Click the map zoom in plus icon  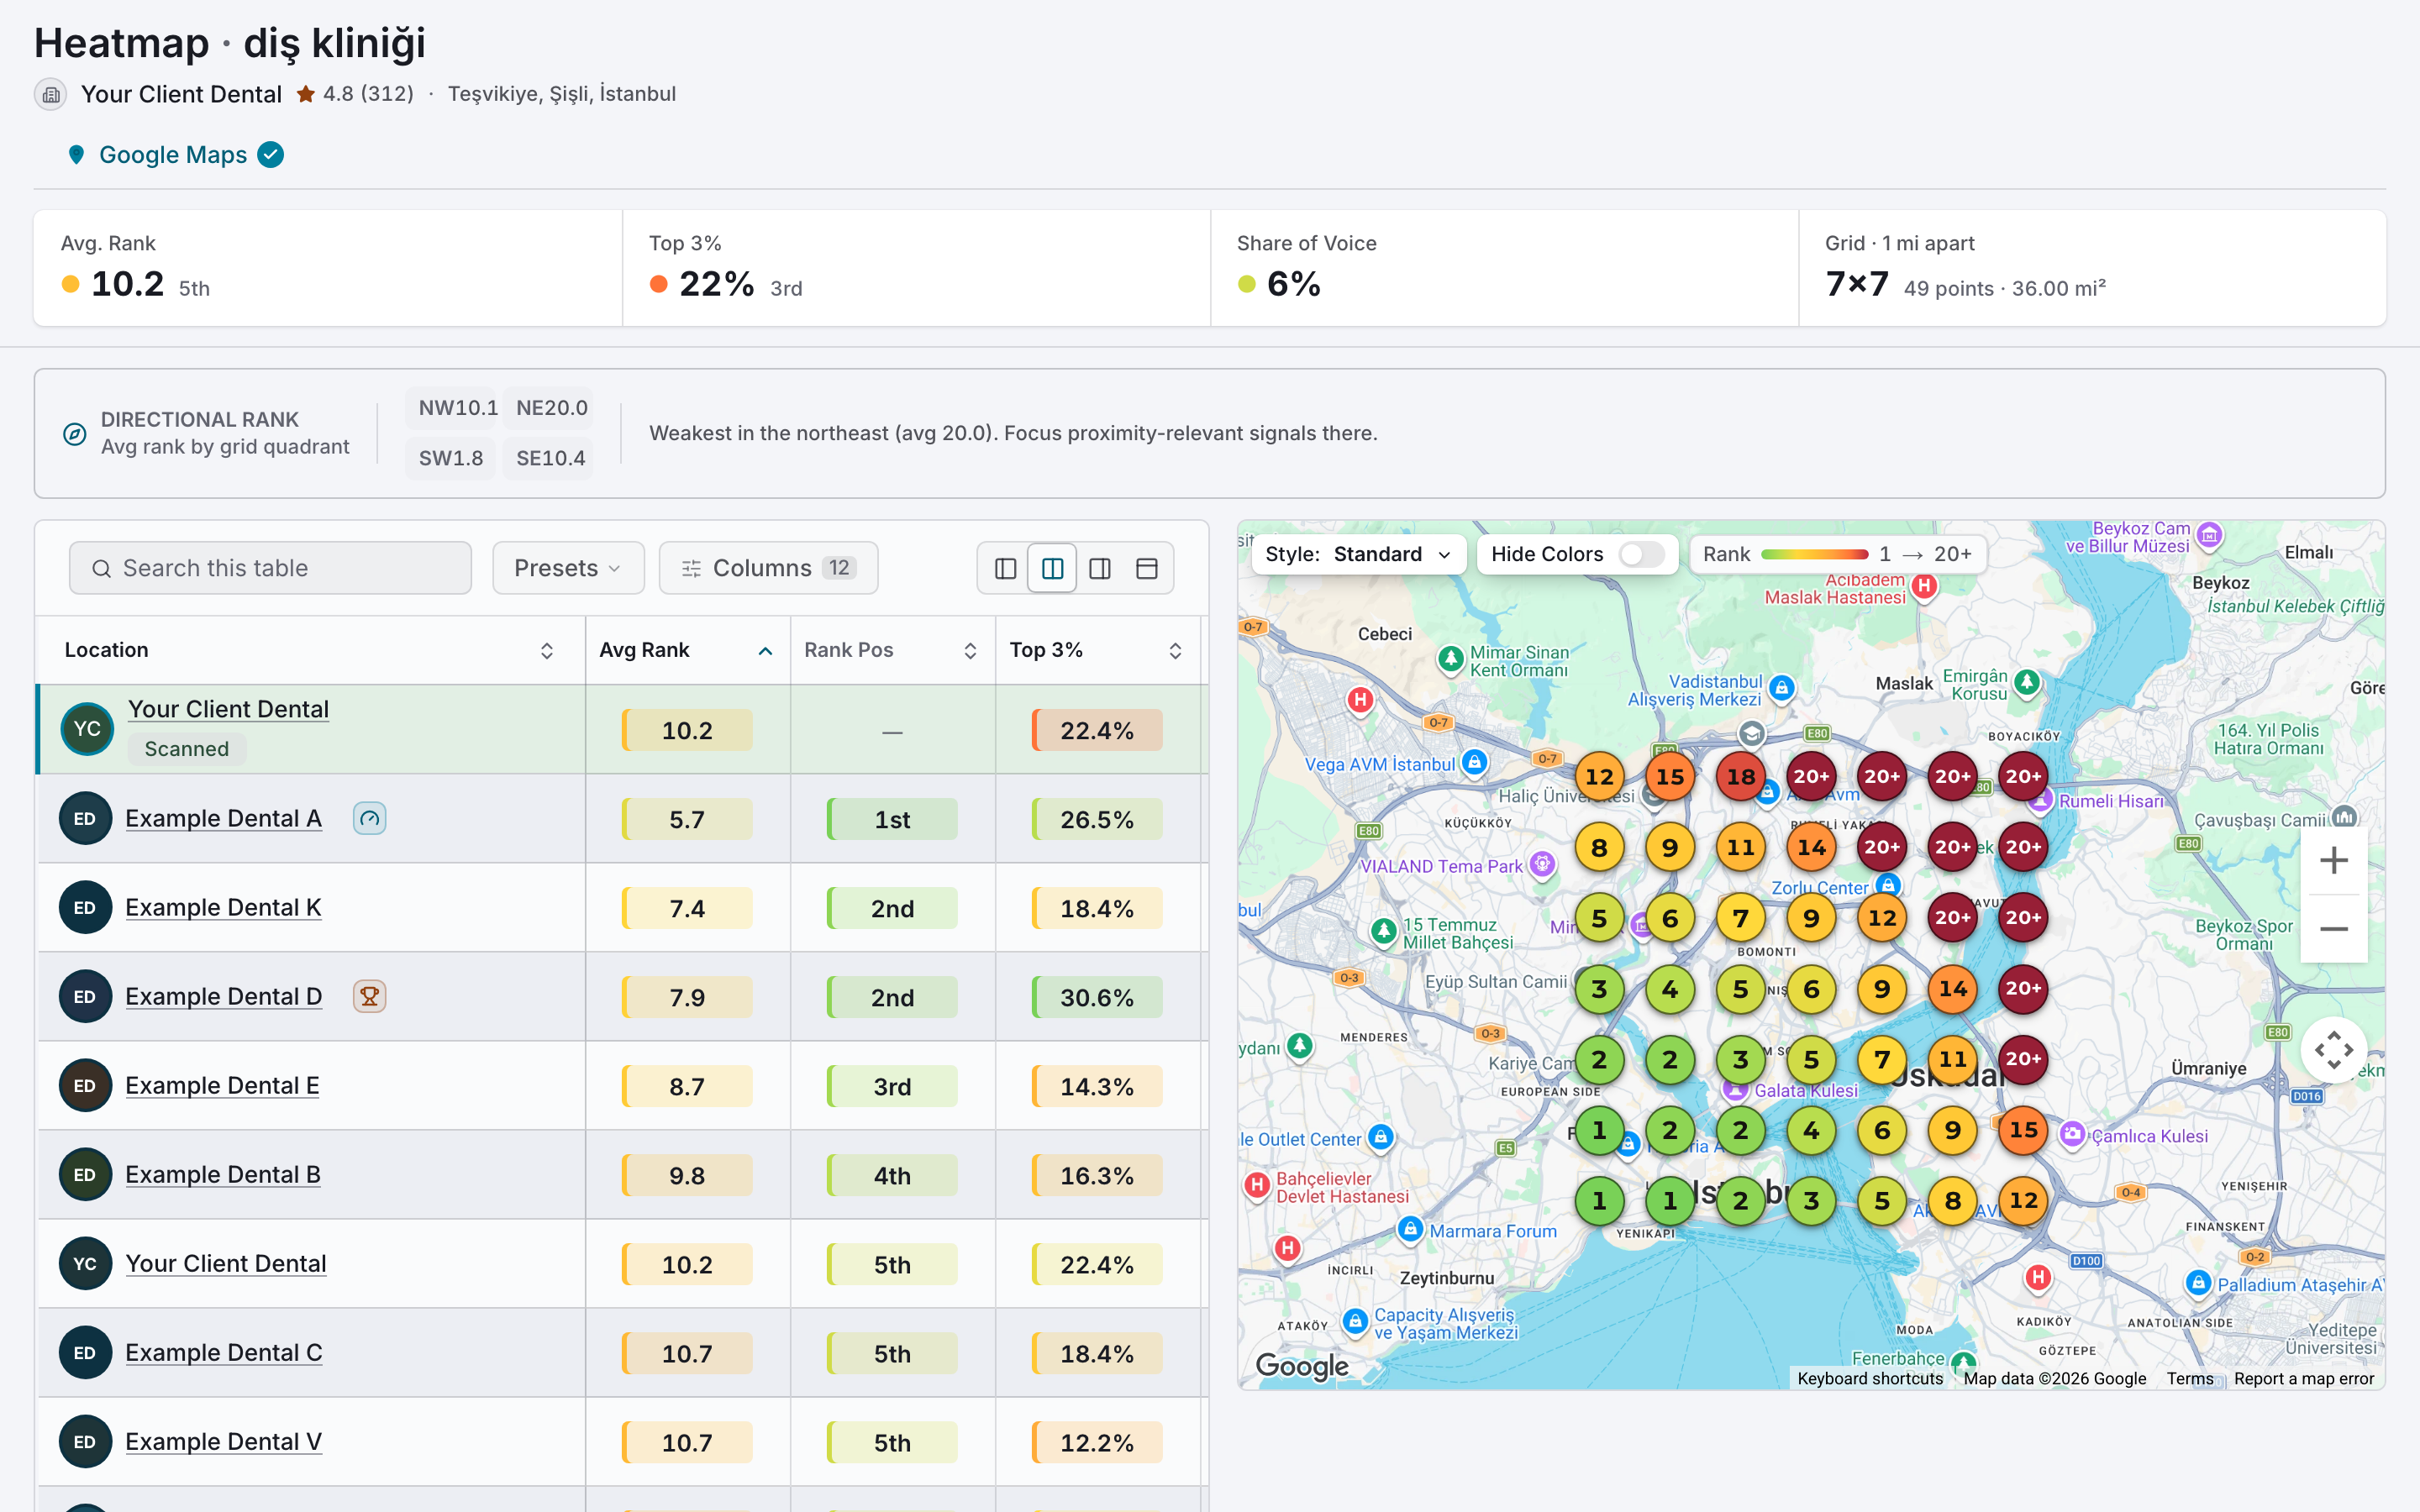point(2333,860)
